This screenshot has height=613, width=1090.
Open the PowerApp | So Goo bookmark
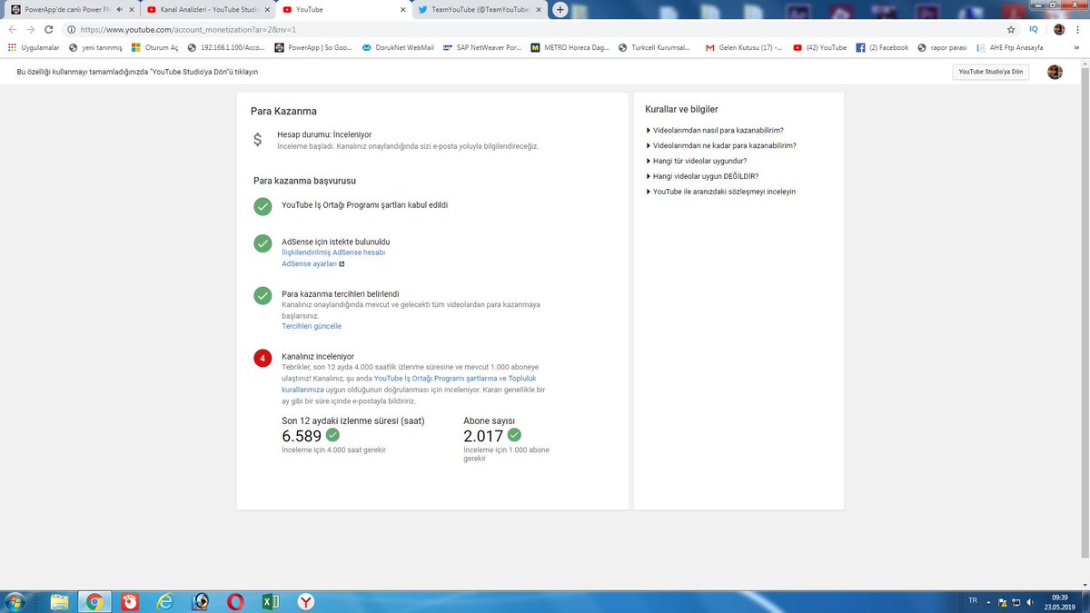312,47
